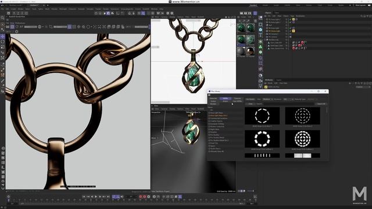Click the timeline sound speaker icon
Viewport: 372px width, 209px height.
pyautogui.click(x=122, y=197)
